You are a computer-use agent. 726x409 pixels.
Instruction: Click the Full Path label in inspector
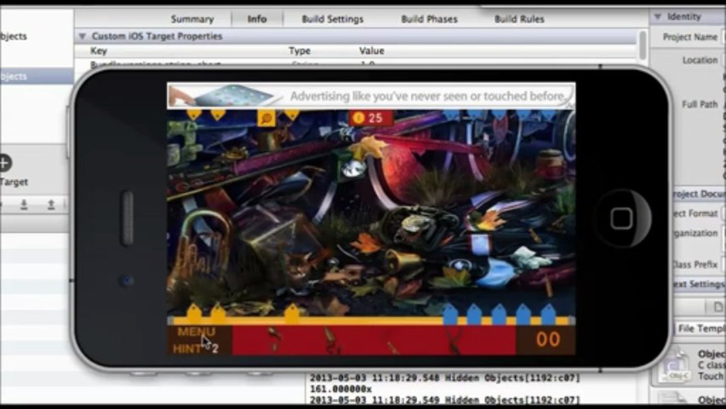coord(700,105)
